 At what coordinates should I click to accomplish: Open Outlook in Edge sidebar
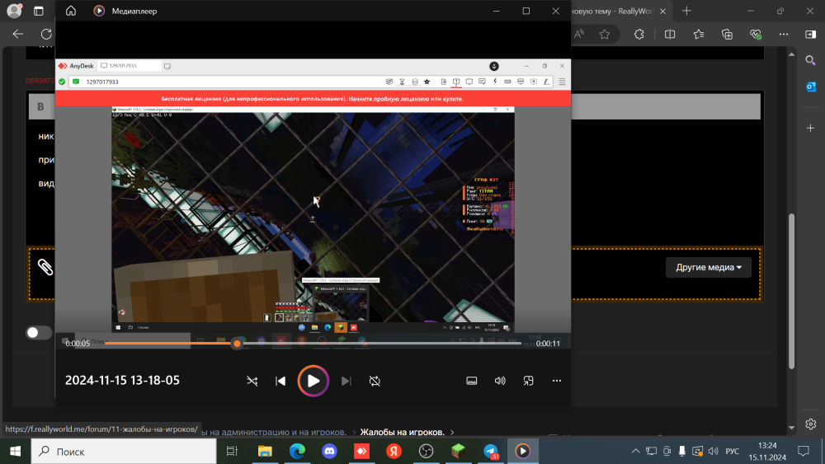coord(810,87)
